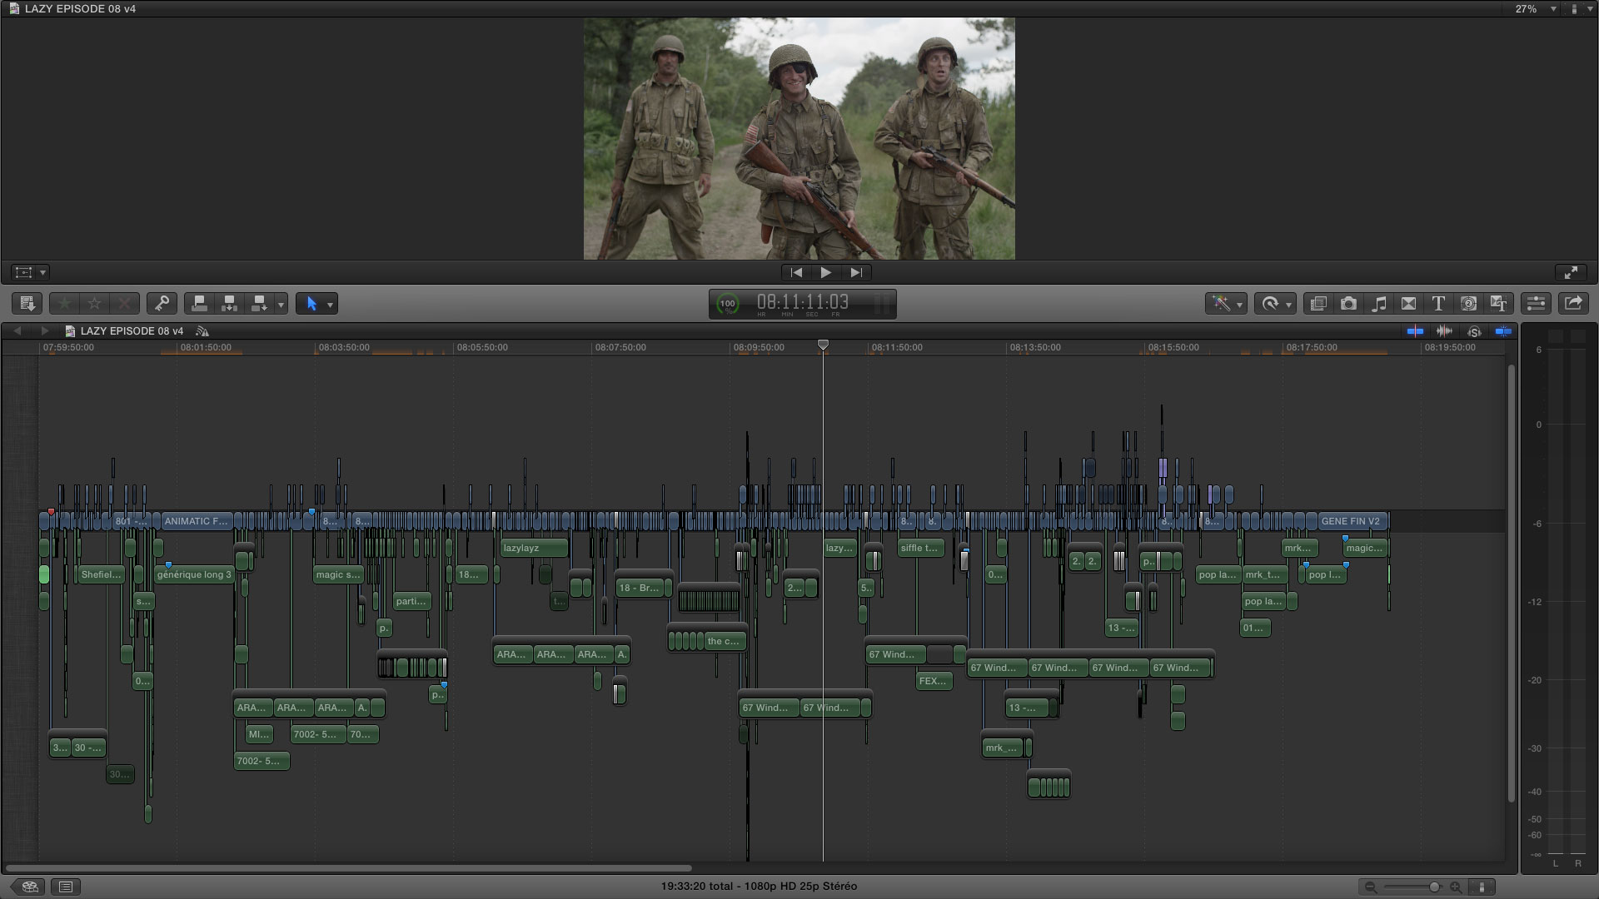Click the share project icon
Screen dimensions: 1599x899
pos(1573,304)
